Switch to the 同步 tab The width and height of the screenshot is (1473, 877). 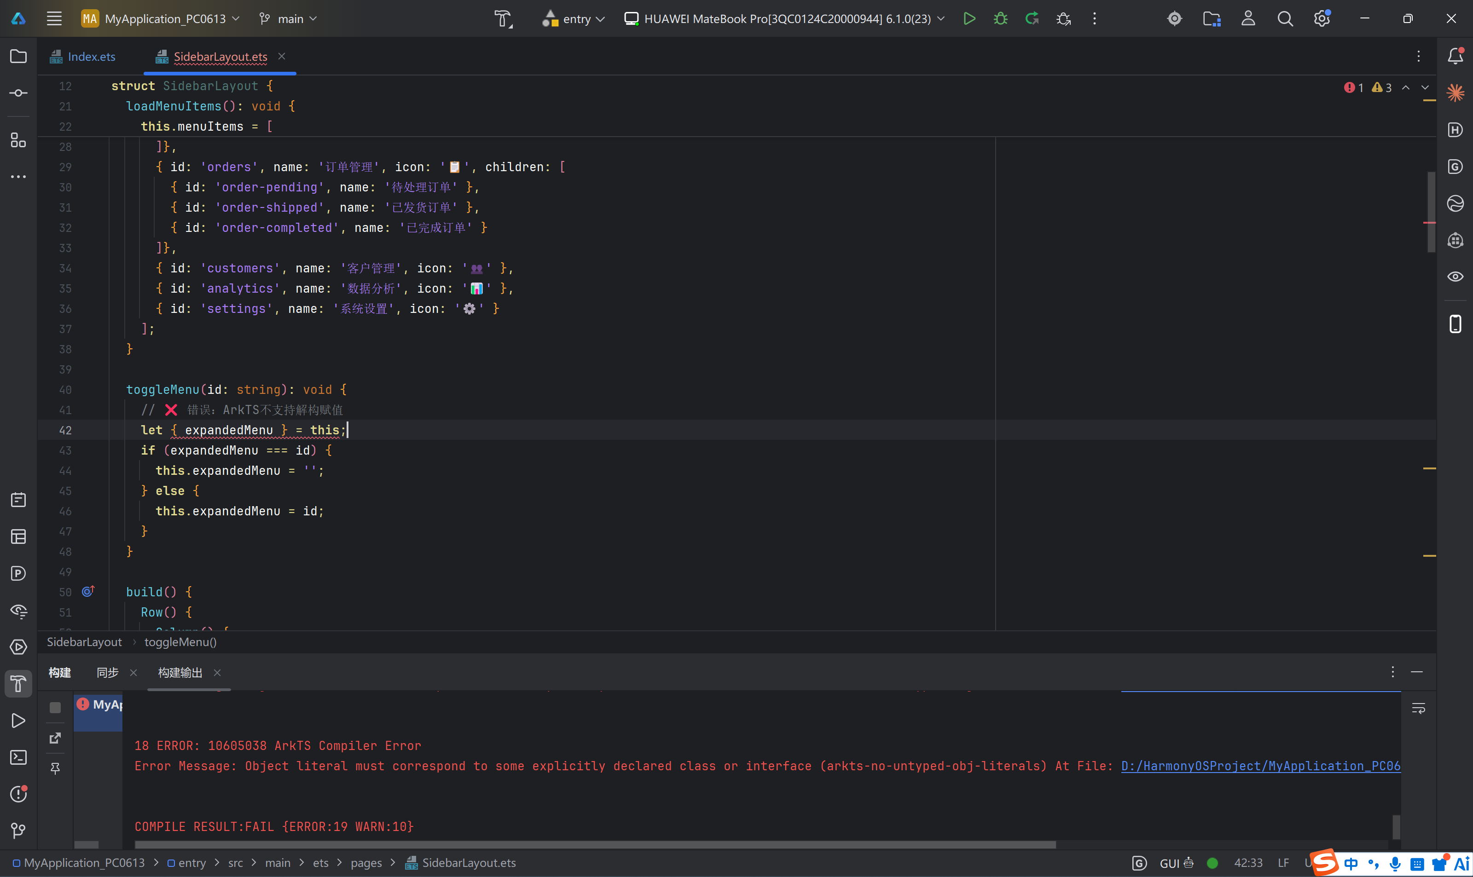point(108,673)
